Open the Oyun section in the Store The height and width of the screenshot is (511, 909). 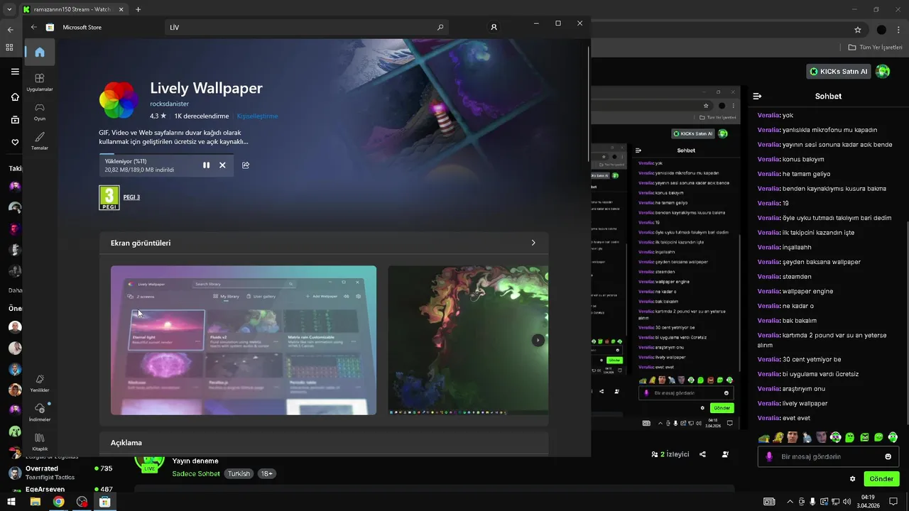point(40,111)
